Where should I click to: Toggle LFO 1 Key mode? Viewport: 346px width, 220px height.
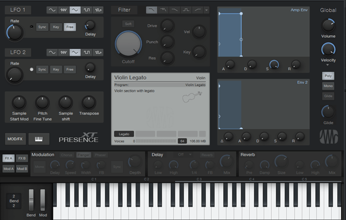click(x=56, y=27)
